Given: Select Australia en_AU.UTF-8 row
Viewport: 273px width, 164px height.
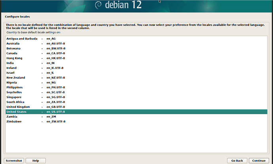Looking at the screenshot, I should pyautogui.click(x=136, y=44).
